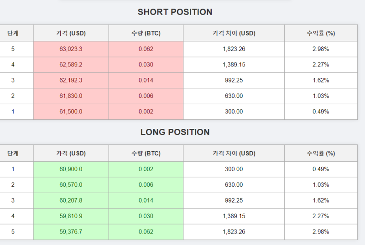Image resolution: width=365 pixels, height=245 pixels.
Task: Select short price cell 62,589.2
Action: pos(71,65)
